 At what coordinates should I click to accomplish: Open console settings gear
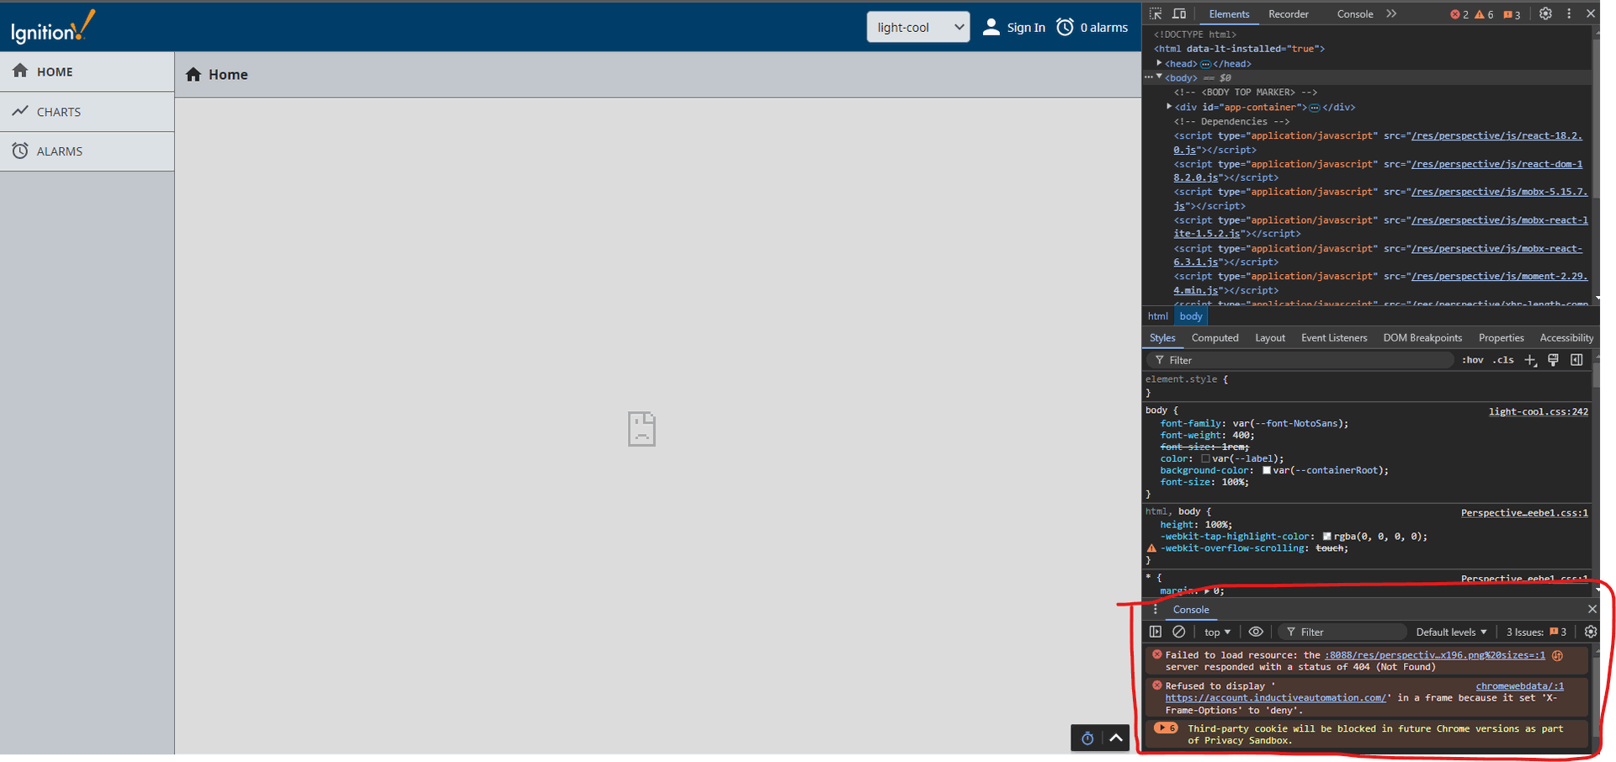click(1590, 632)
